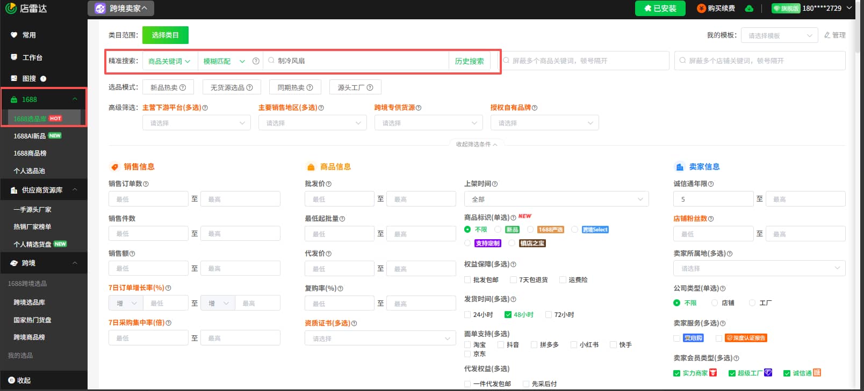
Task: Select 不限 radio under 商品标识
Action: point(467,230)
